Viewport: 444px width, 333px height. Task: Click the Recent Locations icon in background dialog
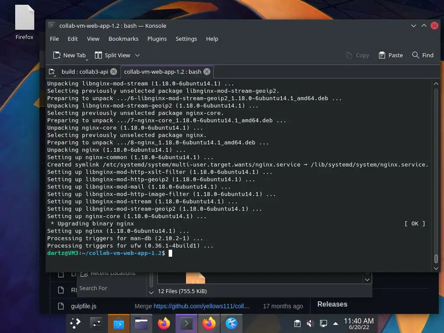click(x=84, y=274)
